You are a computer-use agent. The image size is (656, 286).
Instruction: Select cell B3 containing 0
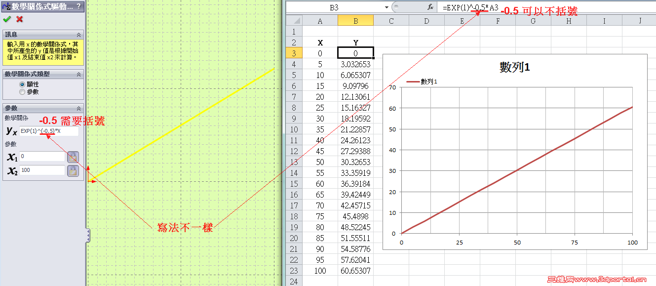pyautogui.click(x=355, y=53)
